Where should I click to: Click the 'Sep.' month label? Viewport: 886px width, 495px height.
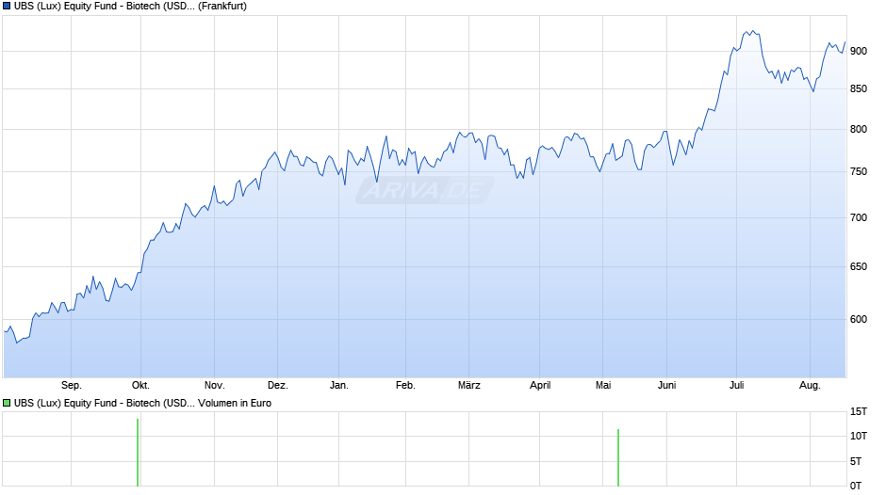click(72, 386)
